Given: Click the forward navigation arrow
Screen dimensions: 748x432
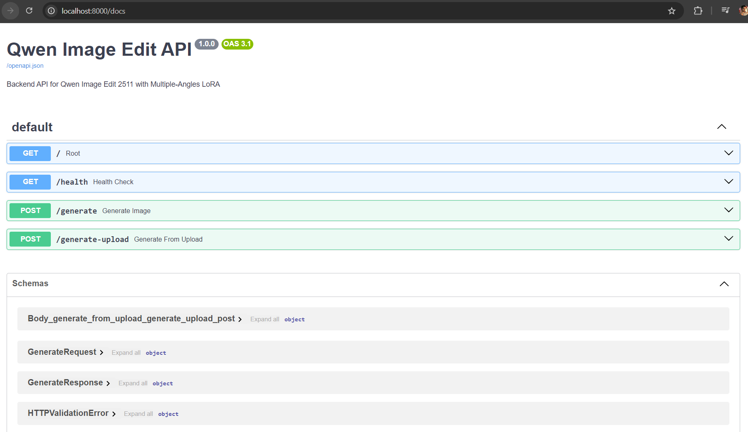Looking at the screenshot, I should pos(10,11).
